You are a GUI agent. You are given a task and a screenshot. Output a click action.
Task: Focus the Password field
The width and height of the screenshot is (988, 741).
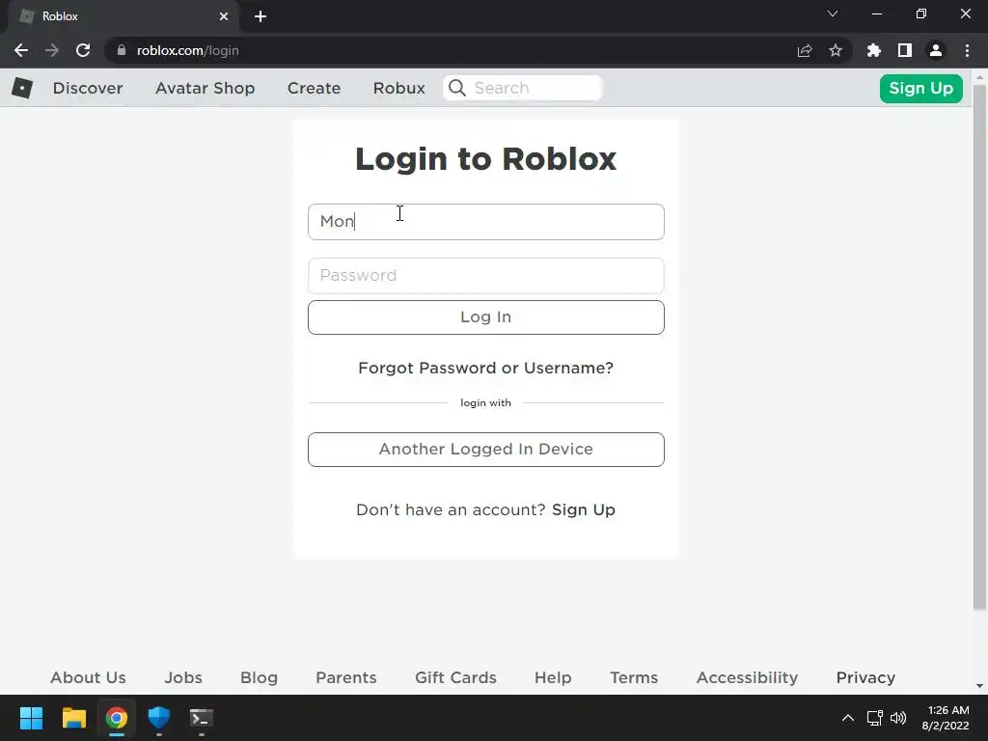point(486,275)
